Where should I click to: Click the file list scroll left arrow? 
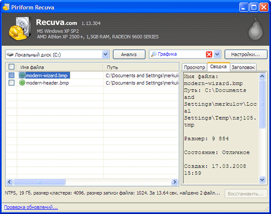tap(9, 182)
